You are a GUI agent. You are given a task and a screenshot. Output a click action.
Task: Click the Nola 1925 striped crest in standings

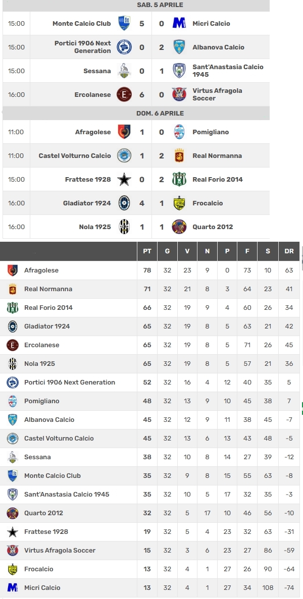coord(13,364)
